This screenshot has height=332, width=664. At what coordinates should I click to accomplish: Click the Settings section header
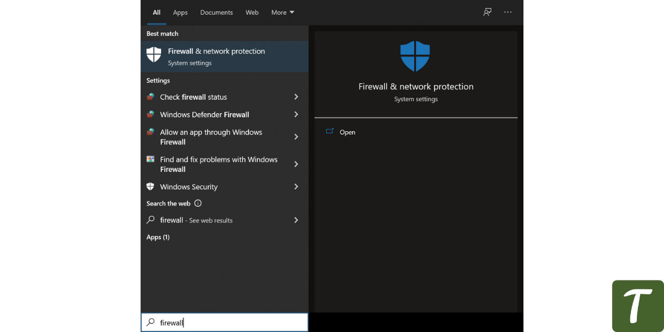pos(158,81)
